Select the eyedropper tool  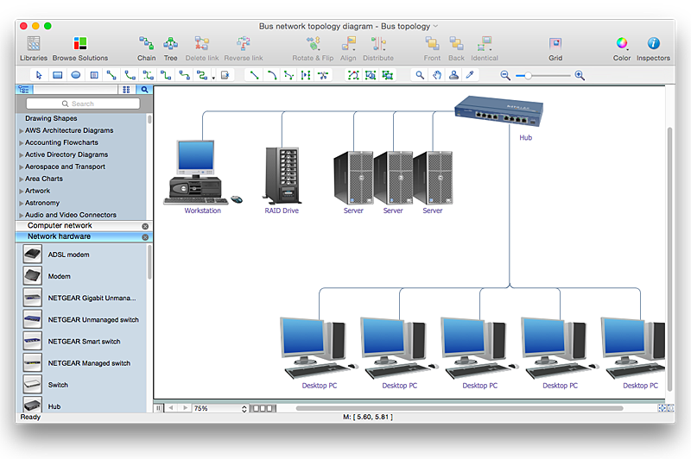click(x=470, y=75)
